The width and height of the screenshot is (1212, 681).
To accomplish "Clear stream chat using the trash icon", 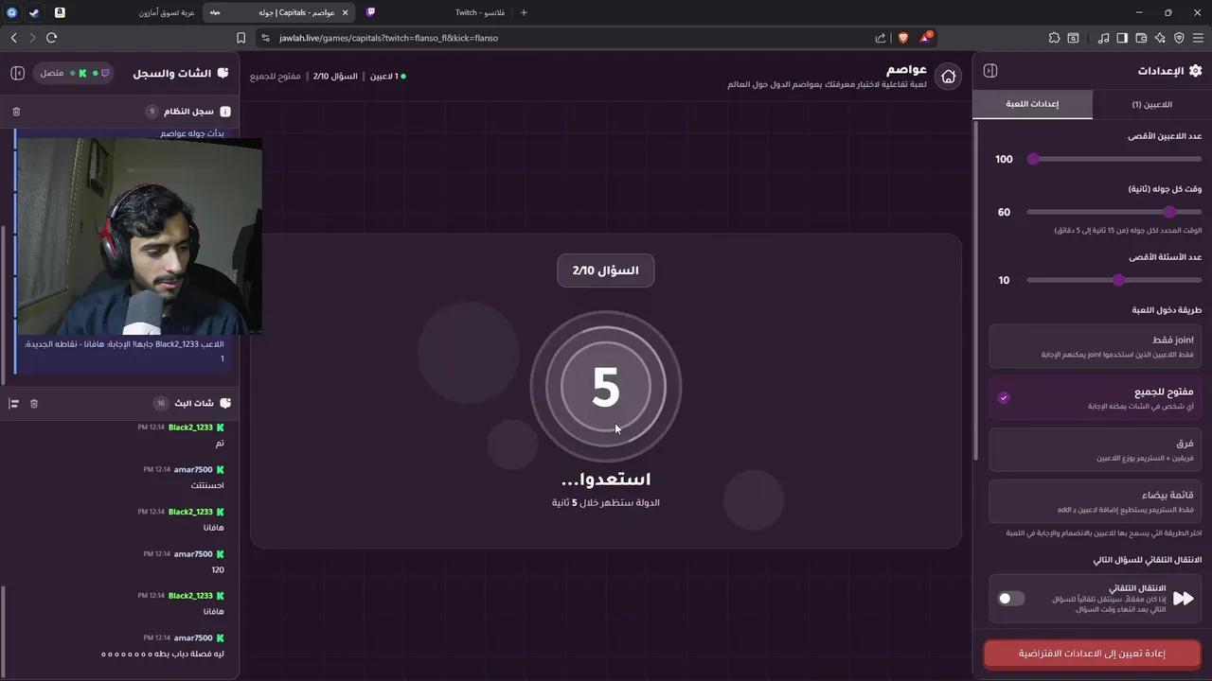I will point(34,403).
